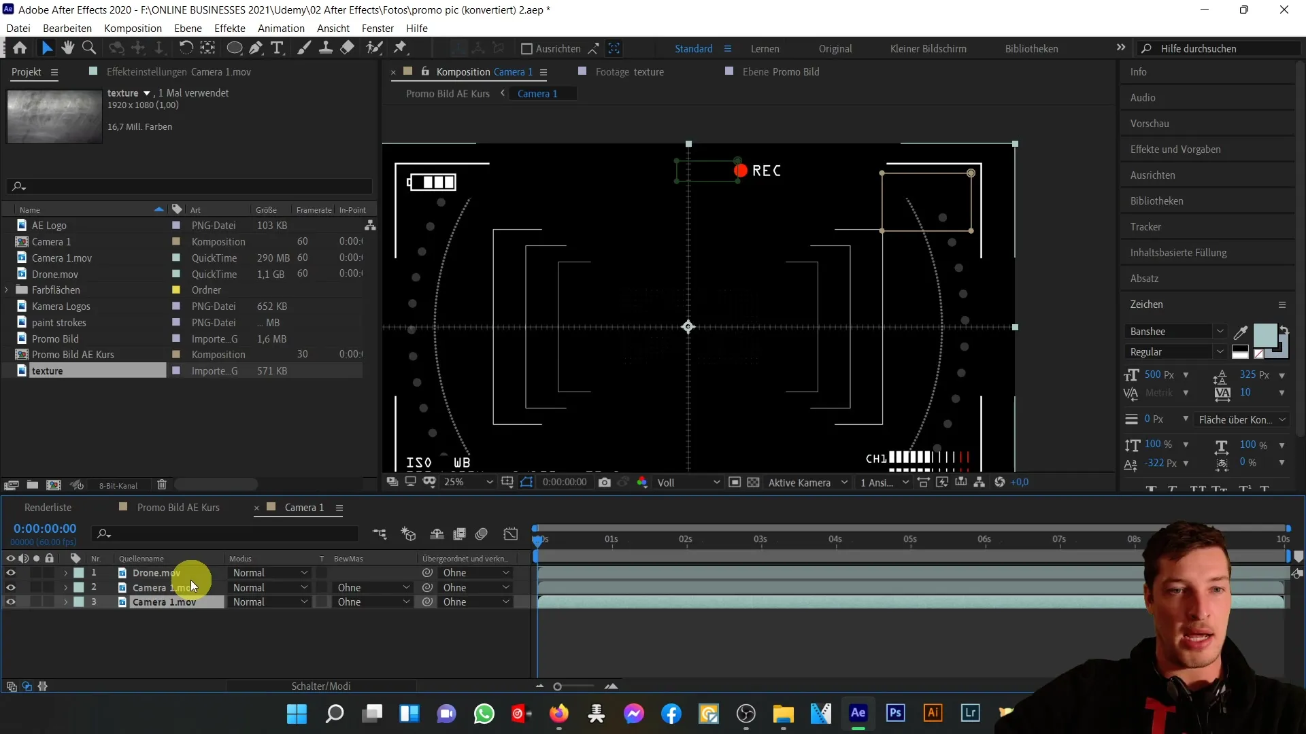
Task: Click the Promo Bild AE Kurs tab
Action: point(178,507)
